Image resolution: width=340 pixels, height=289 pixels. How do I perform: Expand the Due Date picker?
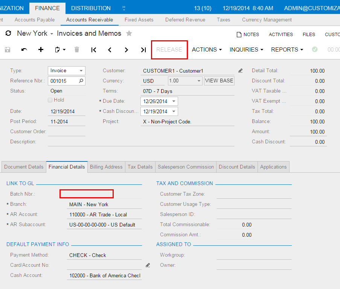coord(174,101)
